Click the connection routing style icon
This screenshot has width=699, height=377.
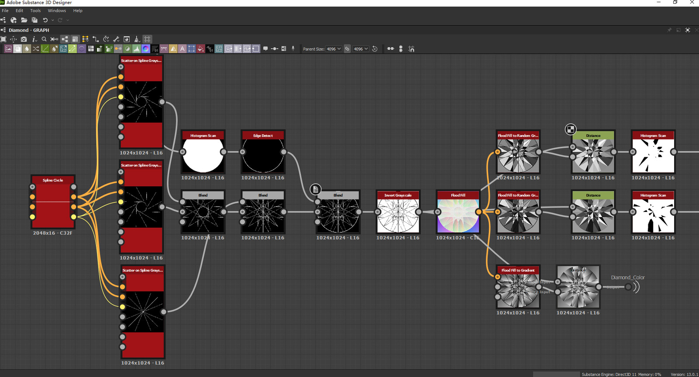click(x=96, y=39)
